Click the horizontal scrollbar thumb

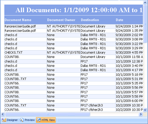(48, 114)
